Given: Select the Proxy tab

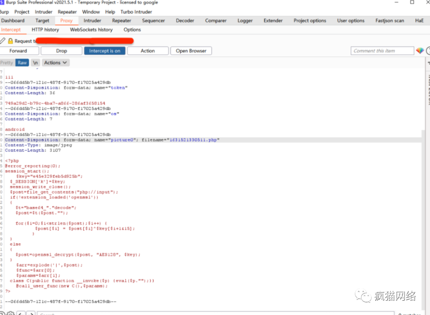Looking at the screenshot, I should 66,21.
